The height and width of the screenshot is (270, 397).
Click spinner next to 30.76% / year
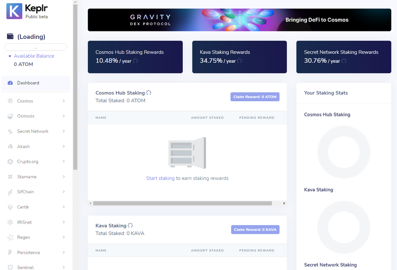343,60
